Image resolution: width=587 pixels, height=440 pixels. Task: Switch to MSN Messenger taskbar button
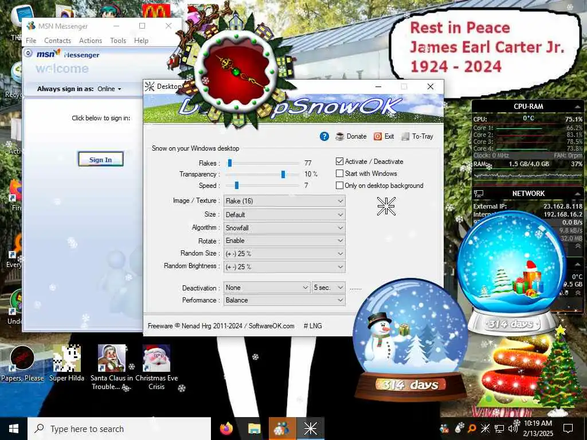pyautogui.click(x=282, y=429)
